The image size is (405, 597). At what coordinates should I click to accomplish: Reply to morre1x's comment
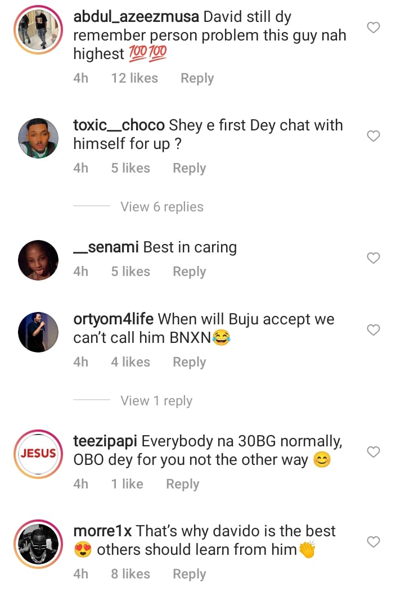click(x=189, y=574)
